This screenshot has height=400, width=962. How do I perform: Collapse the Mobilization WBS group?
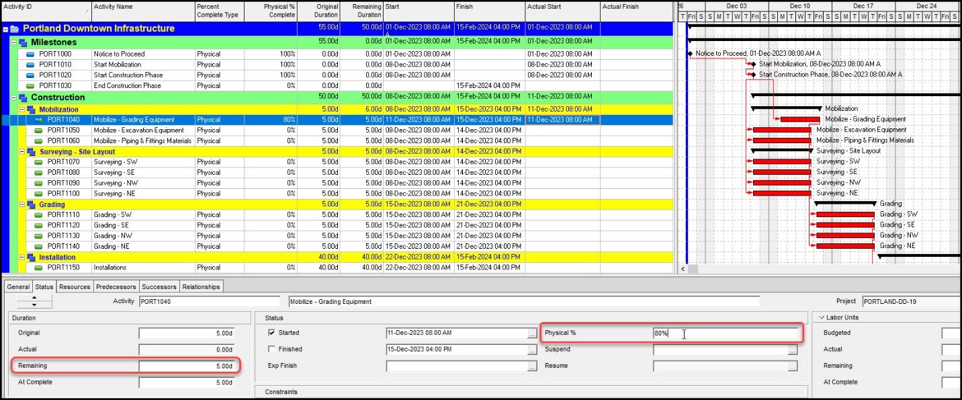click(x=22, y=110)
